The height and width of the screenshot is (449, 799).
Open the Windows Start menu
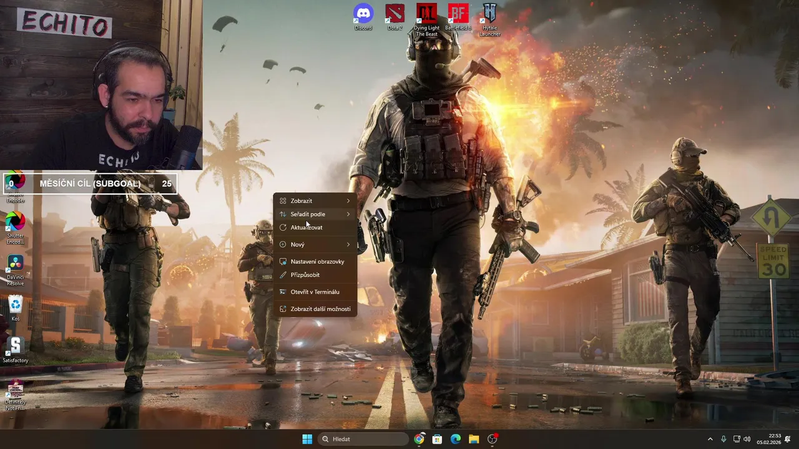tap(307, 439)
